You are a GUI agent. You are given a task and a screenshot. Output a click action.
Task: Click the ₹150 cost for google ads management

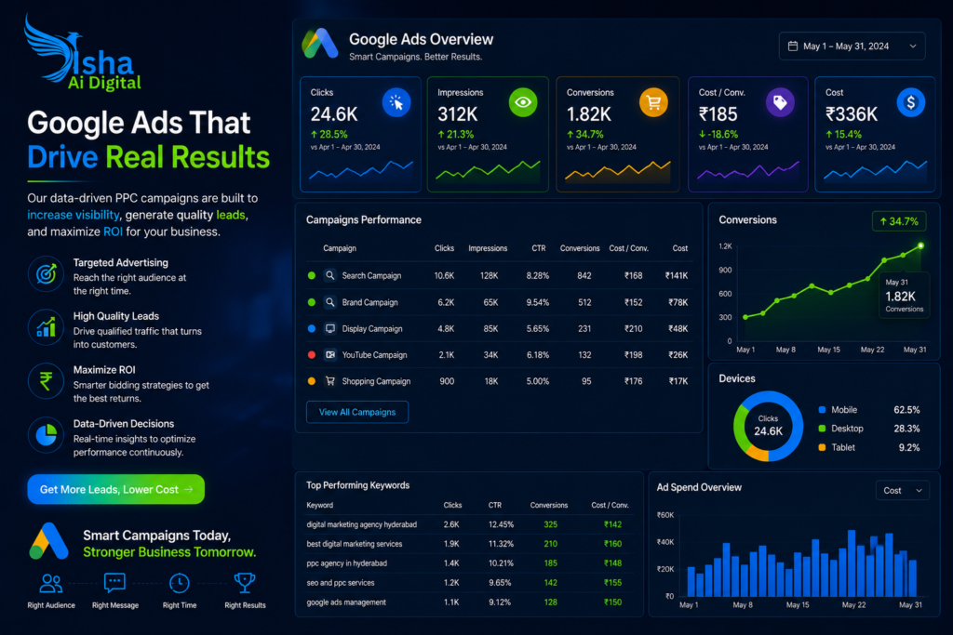pyautogui.click(x=612, y=602)
